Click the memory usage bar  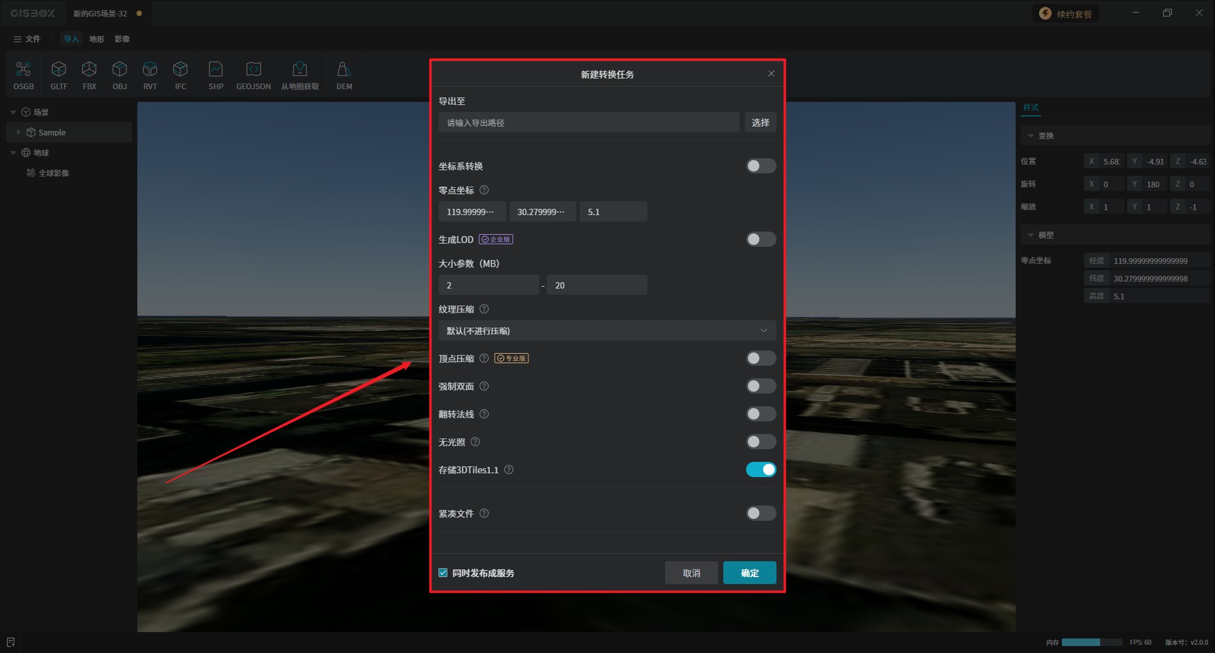pos(1091,642)
